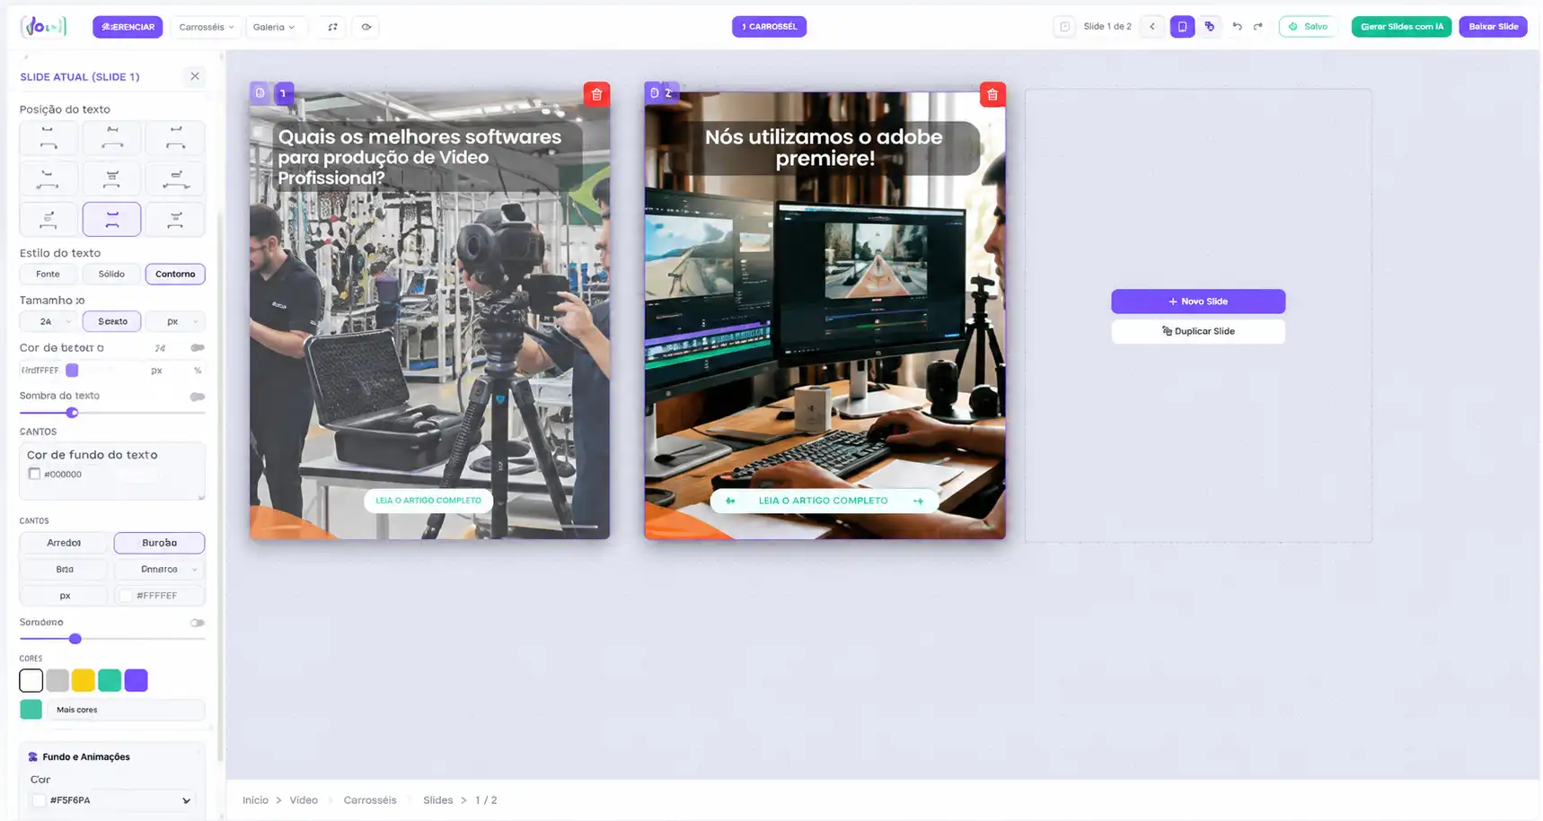
Task: Select the middle-center text position icon
Action: point(112,179)
